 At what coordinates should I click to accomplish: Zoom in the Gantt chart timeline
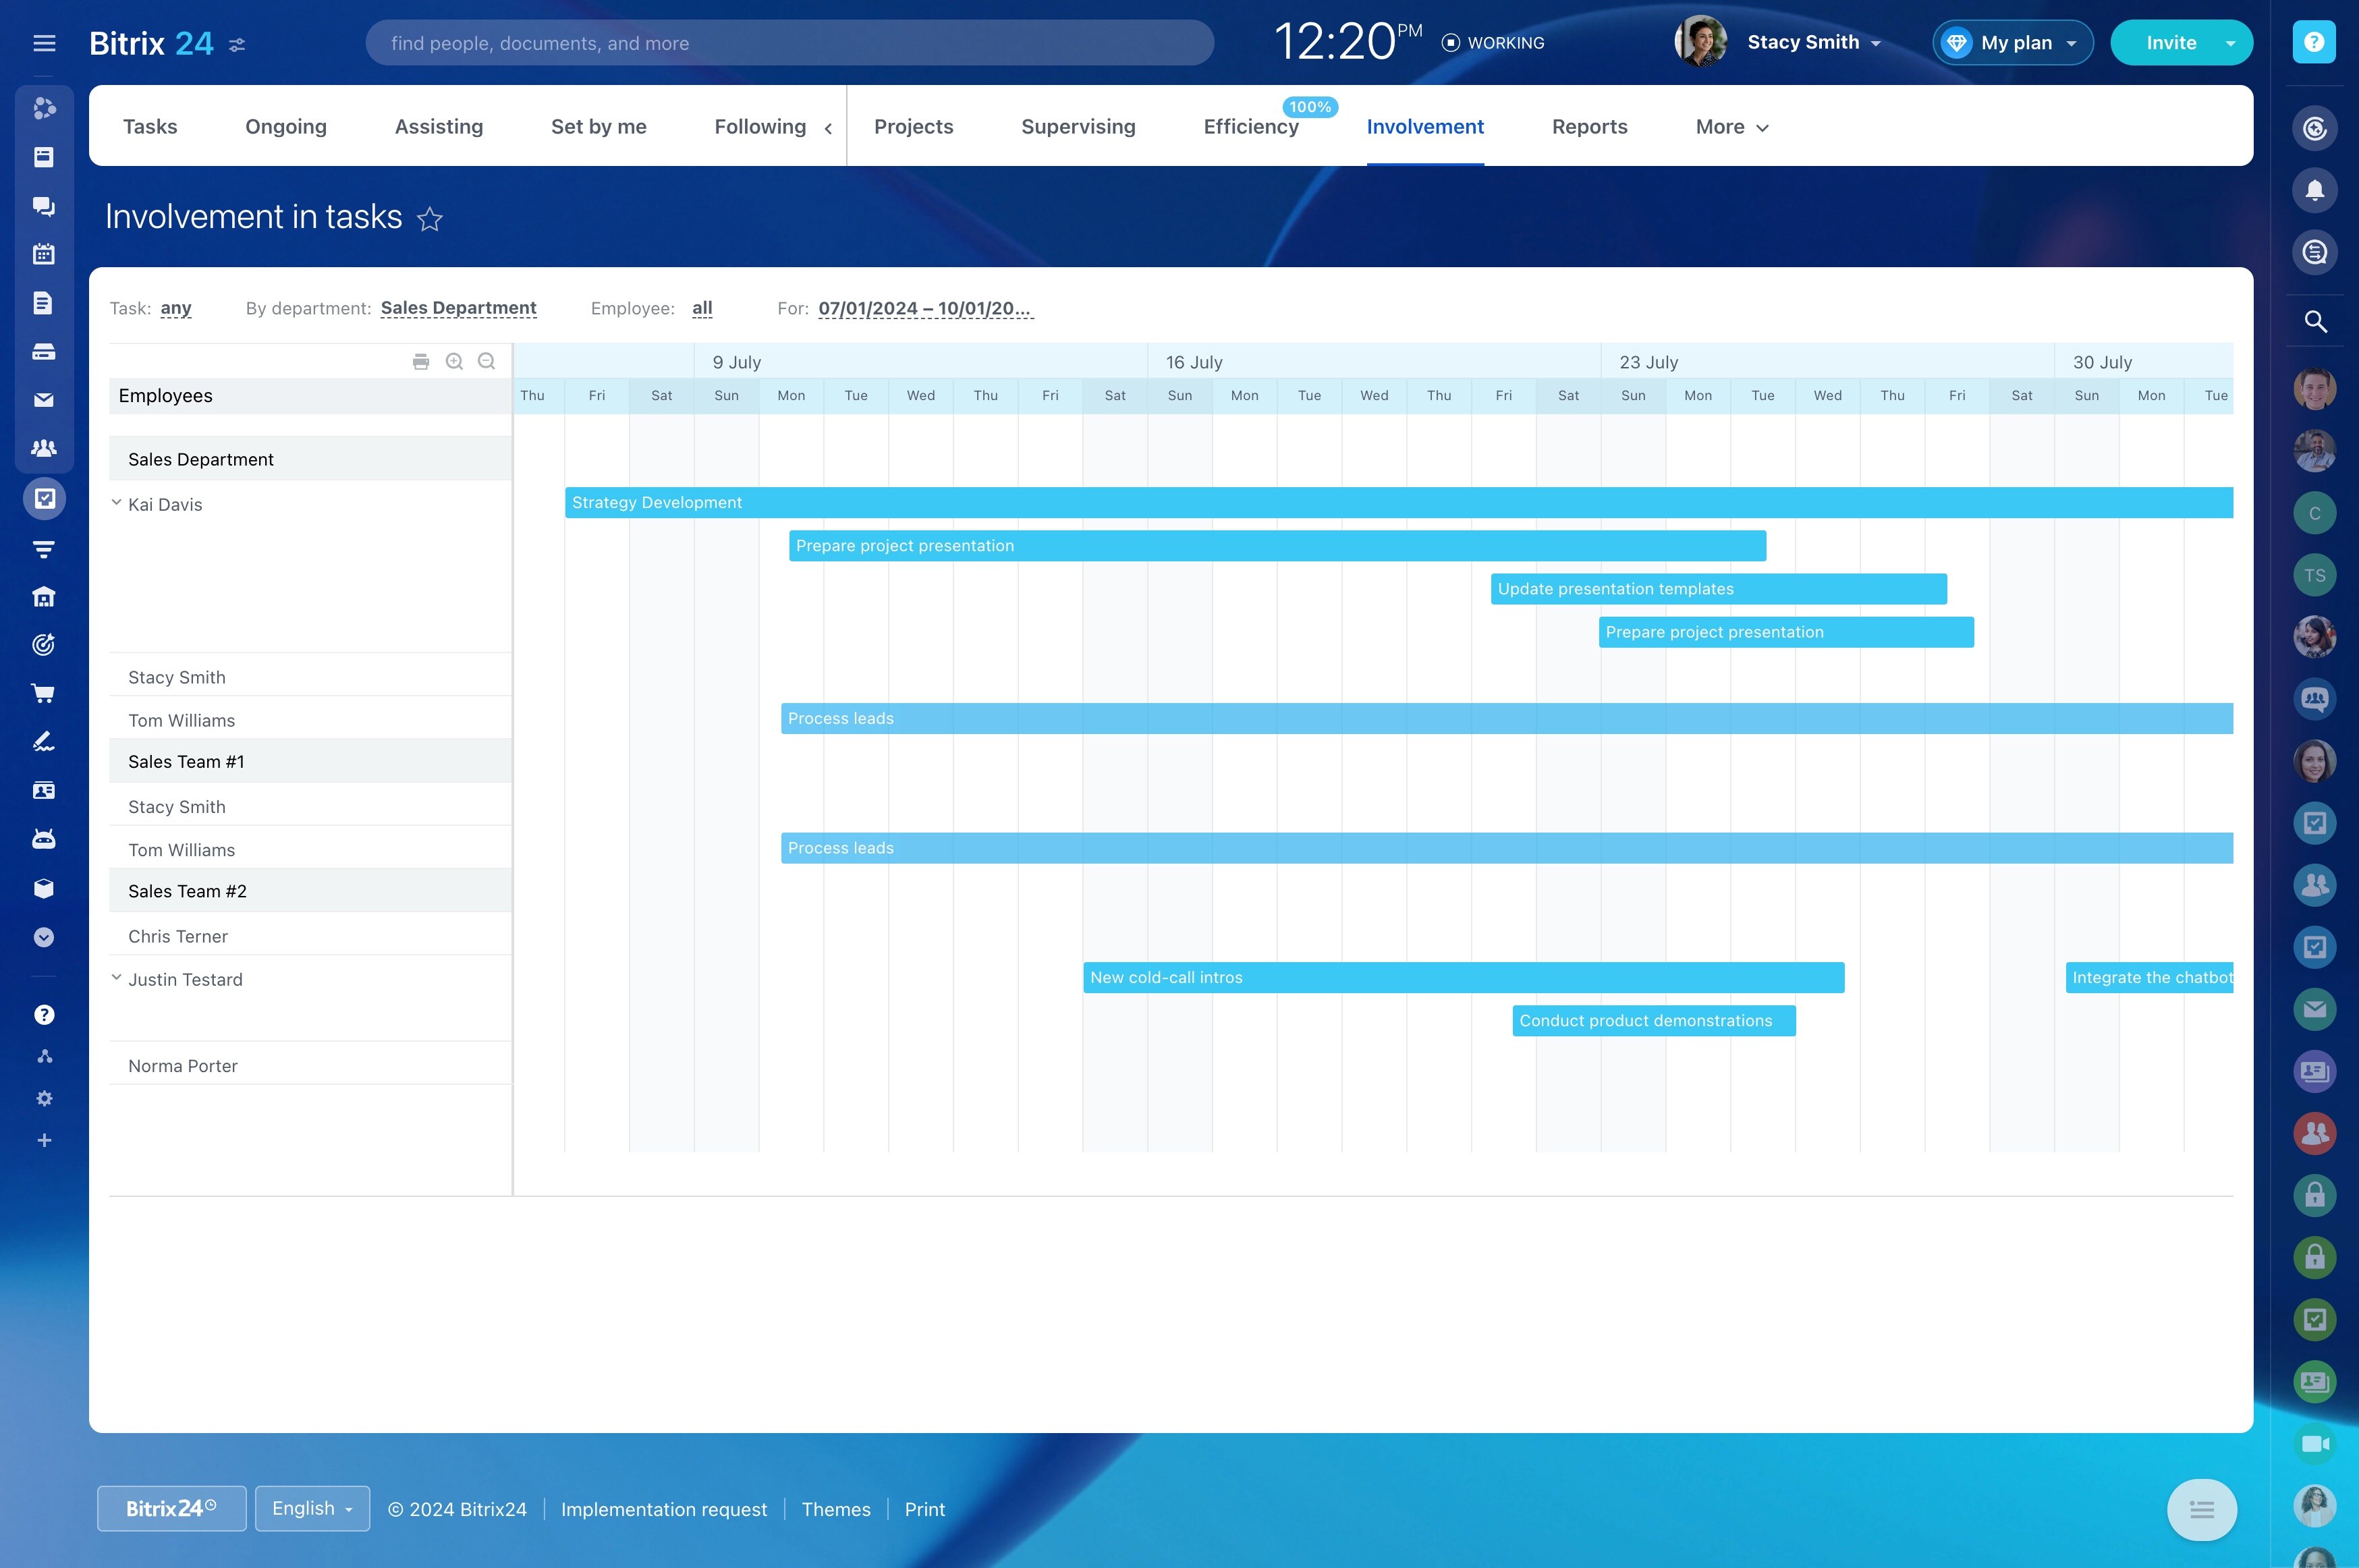[454, 362]
